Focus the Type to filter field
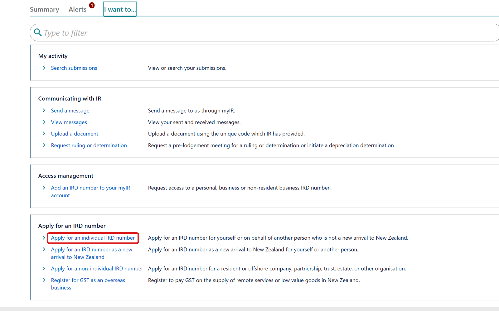499x311 pixels. [x=265, y=33]
